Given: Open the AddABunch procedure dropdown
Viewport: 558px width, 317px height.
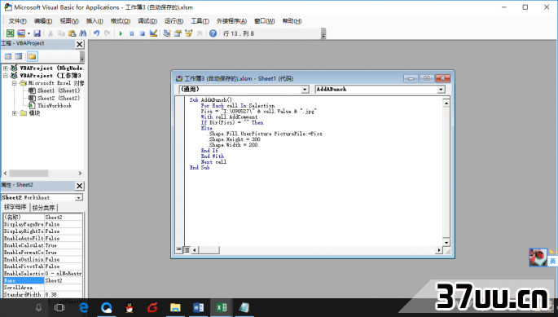Looking at the screenshot, I should (441, 90).
